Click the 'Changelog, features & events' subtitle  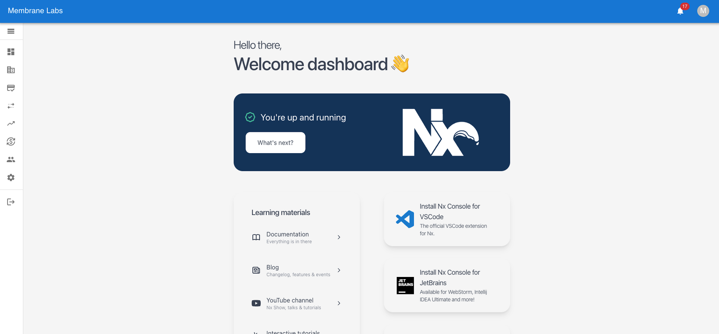coord(298,275)
